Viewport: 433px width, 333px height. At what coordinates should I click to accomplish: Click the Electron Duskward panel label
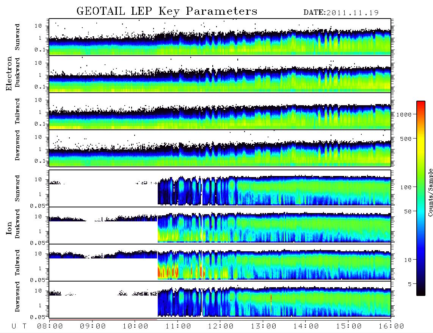[x=17, y=72]
